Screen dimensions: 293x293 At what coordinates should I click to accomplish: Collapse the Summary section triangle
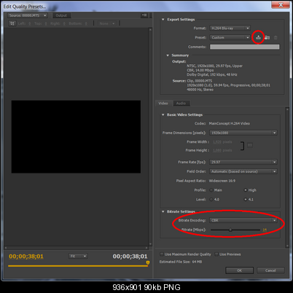168,55
